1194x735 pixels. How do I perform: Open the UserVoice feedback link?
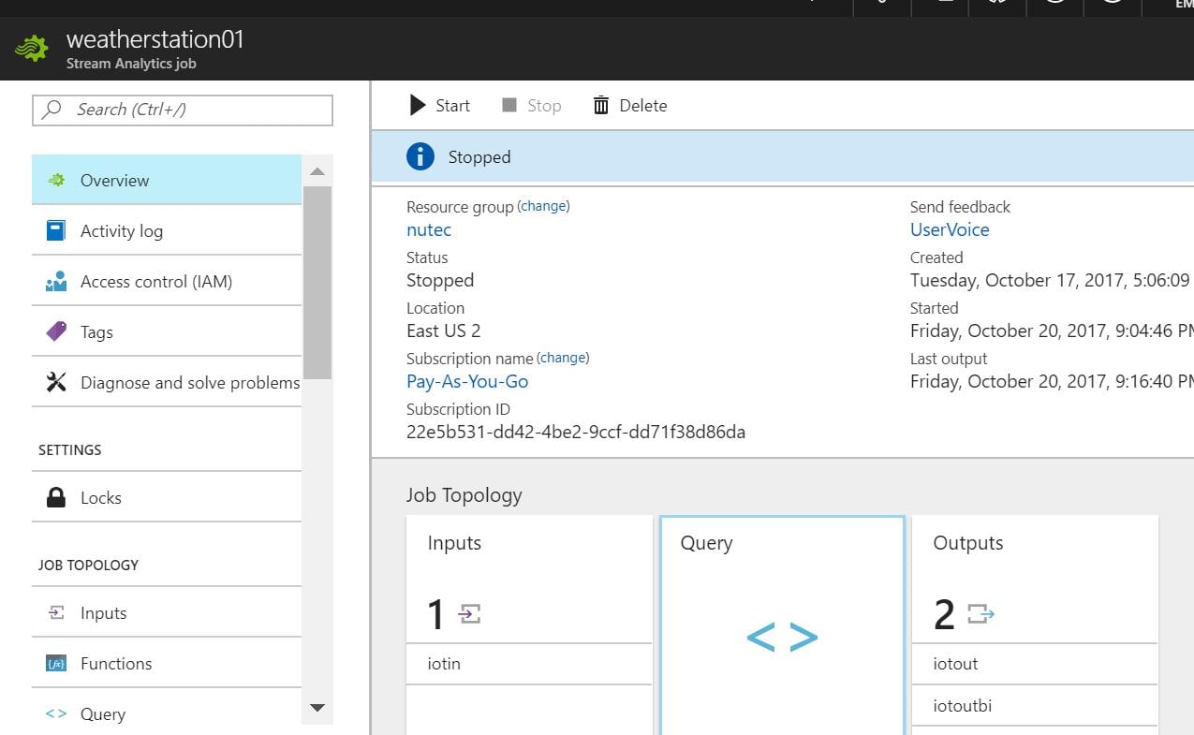click(950, 229)
